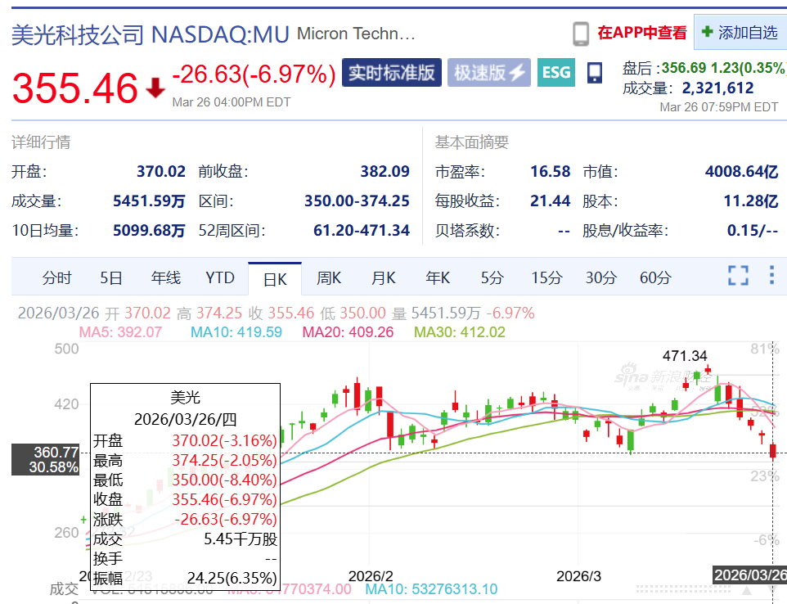This screenshot has height=604, width=787.
Task: Click current price 355.46
Action: point(74,88)
